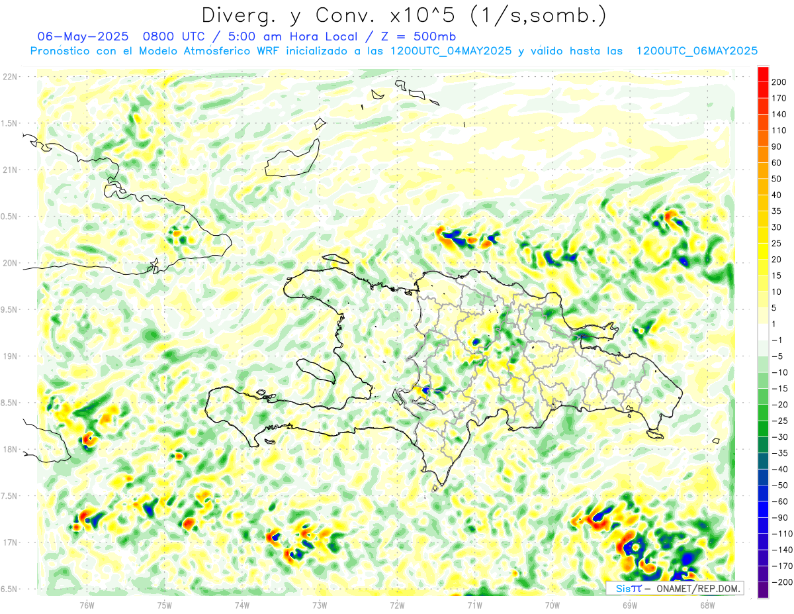The width and height of the screenshot is (794, 614).
Task: Click the "17N" latitude label
Action: 10,542
